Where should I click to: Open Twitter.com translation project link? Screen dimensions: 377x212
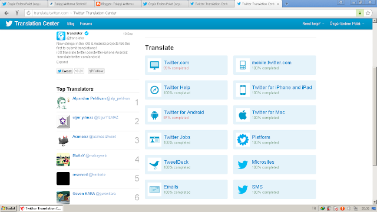pyautogui.click(x=176, y=62)
